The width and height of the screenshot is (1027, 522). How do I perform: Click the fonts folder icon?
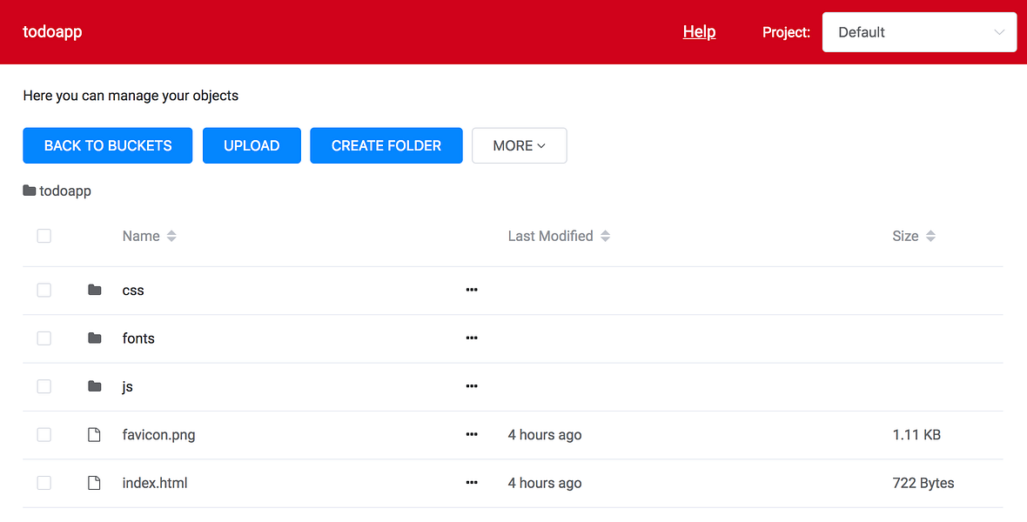tap(94, 338)
